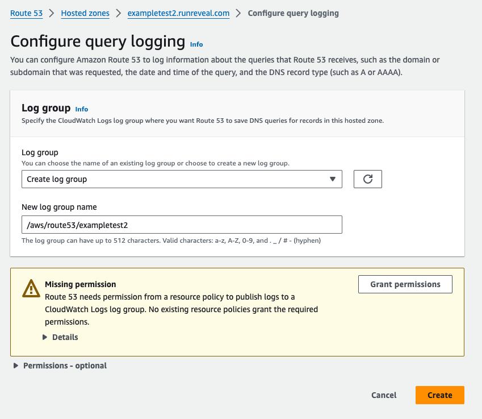Viewport: 482px width, 419px height.
Task: Expand the Permissions - optional section
Action: (x=16, y=366)
